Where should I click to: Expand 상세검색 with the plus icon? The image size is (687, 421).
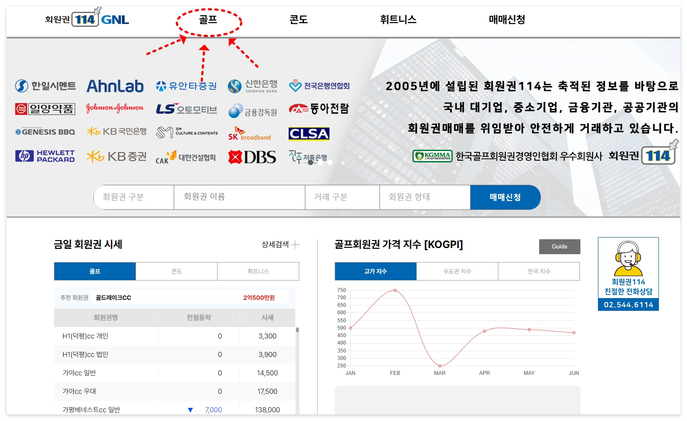point(295,245)
